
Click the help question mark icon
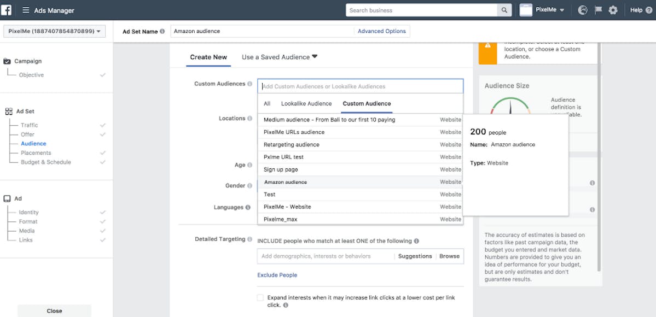tap(648, 10)
